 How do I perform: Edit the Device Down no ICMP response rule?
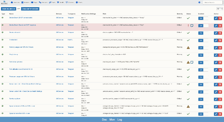pyautogui.click(x=216, y=26)
